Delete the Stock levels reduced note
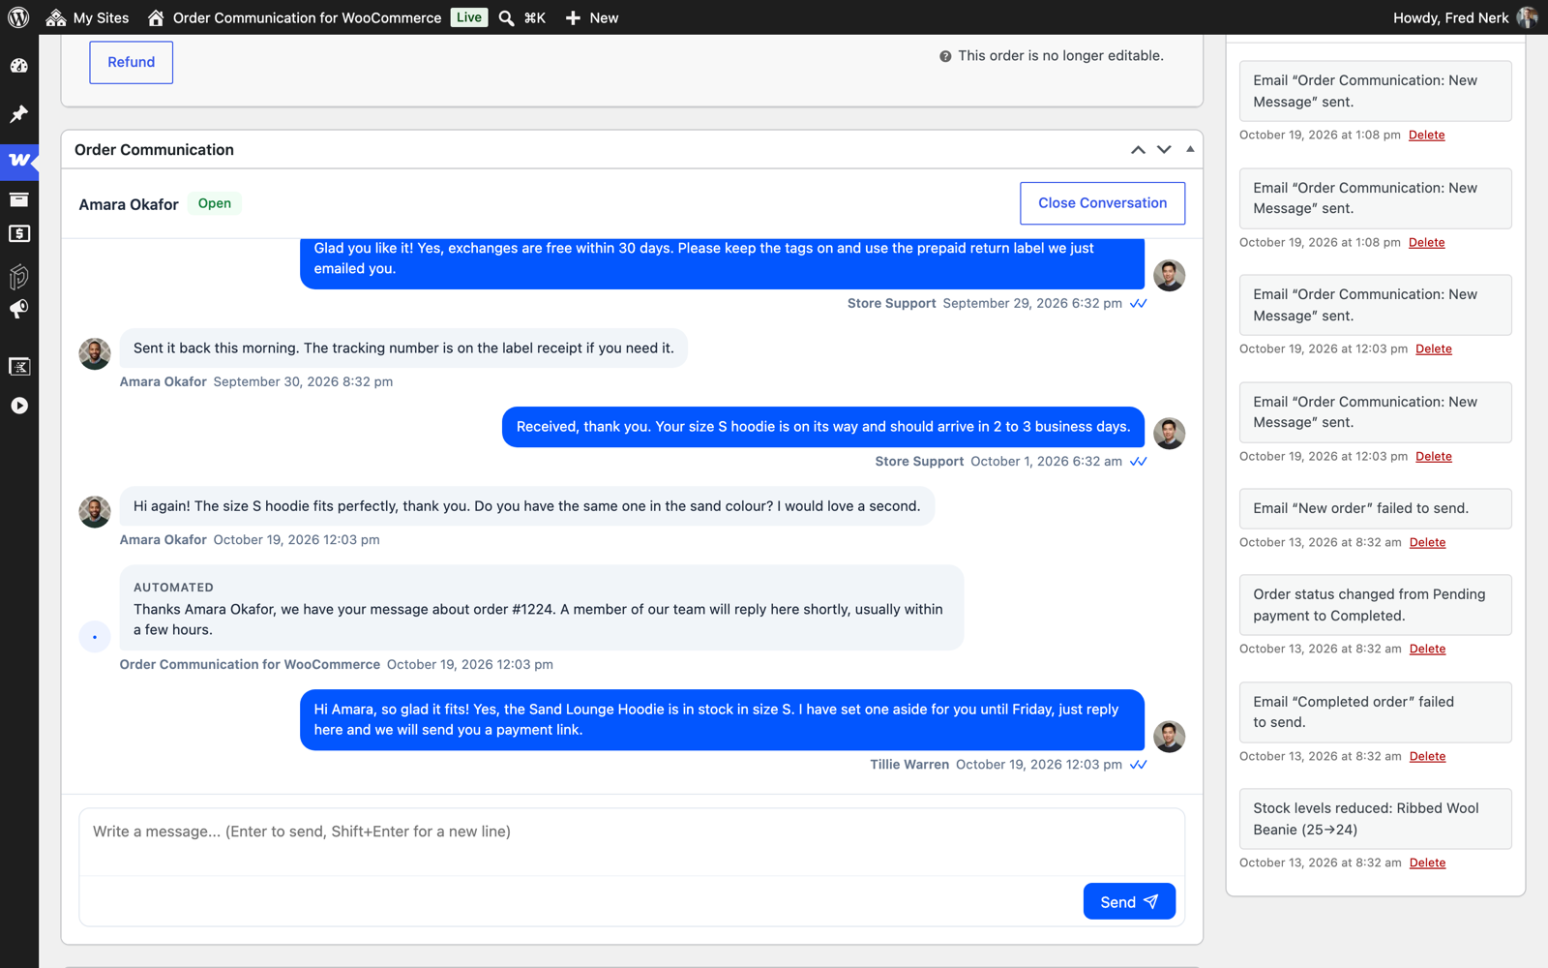The image size is (1548, 968). coord(1428,863)
